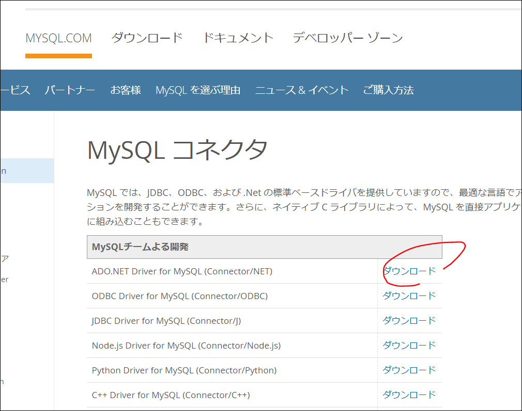Open ニュース＆イベント menu item

pyautogui.click(x=302, y=90)
